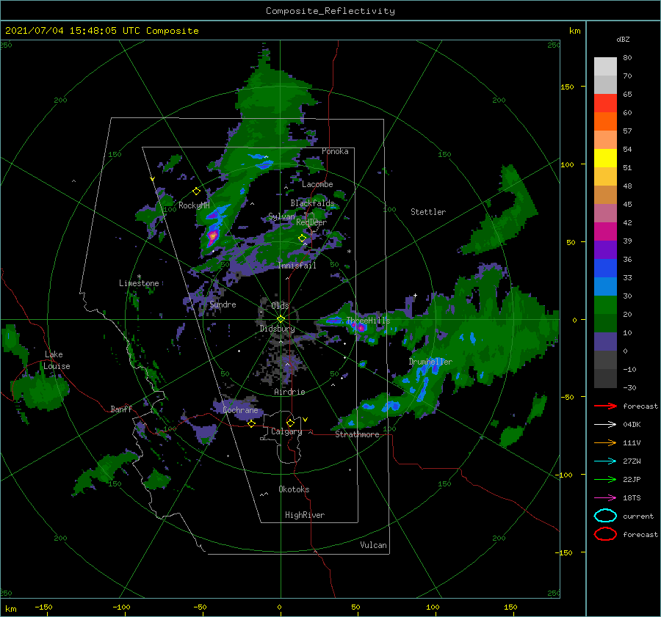Screen dimensions: 661x617
Task: Click the Sundre label
Action: 223,304
